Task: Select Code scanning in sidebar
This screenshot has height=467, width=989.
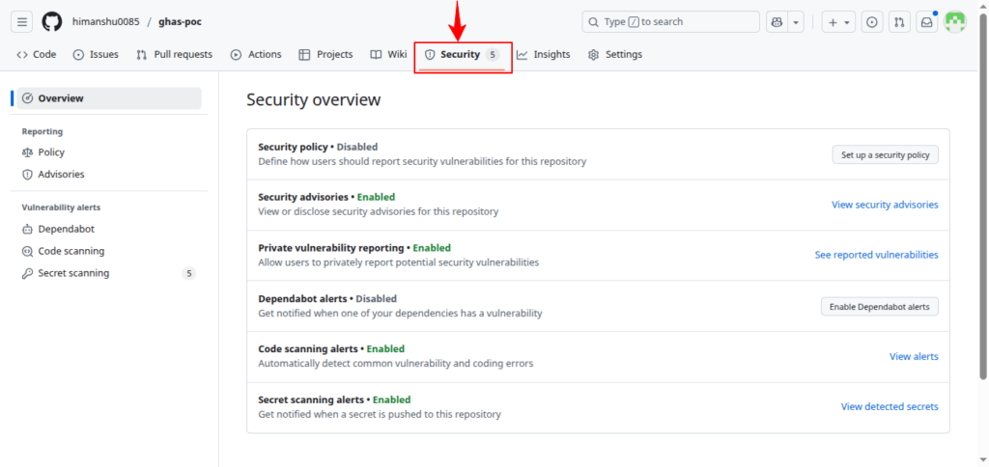Action: pyautogui.click(x=71, y=251)
